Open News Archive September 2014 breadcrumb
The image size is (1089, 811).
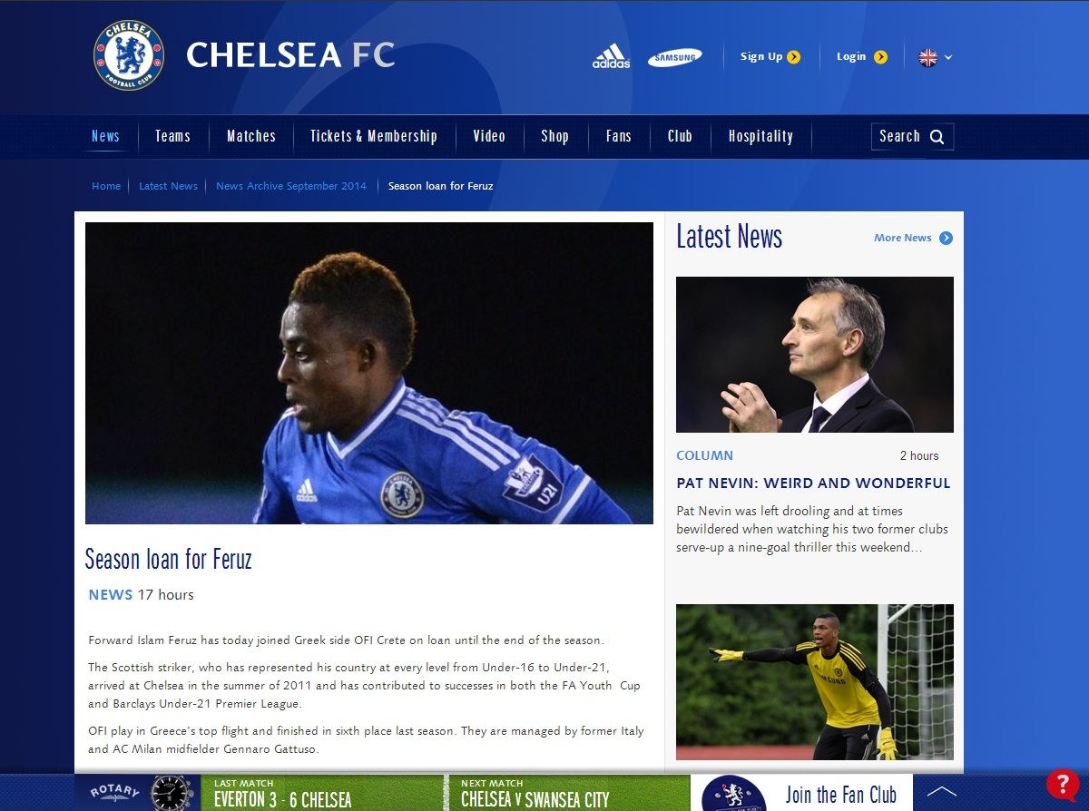(x=291, y=186)
